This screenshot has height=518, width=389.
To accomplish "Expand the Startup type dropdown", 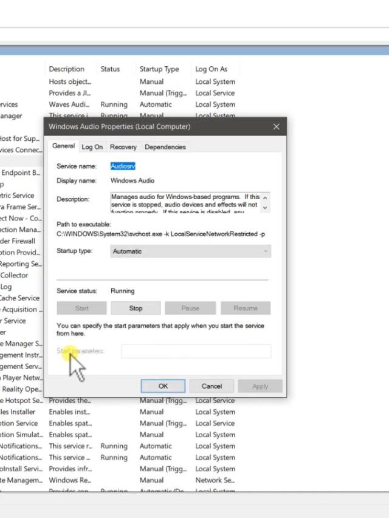I will coord(191,251).
